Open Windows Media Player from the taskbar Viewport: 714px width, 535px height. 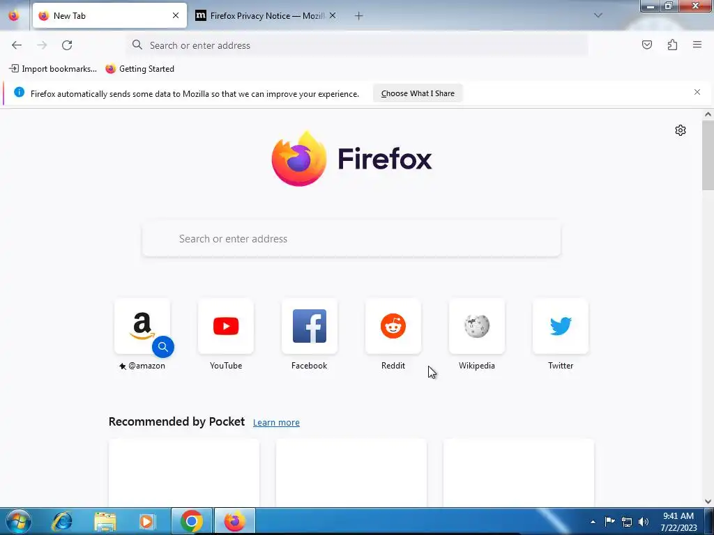(x=146, y=521)
